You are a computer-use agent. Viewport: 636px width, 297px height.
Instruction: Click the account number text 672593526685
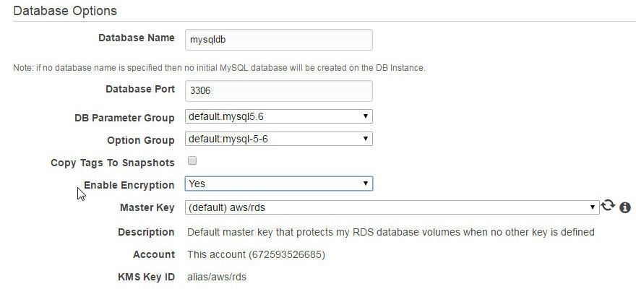[x=287, y=255]
